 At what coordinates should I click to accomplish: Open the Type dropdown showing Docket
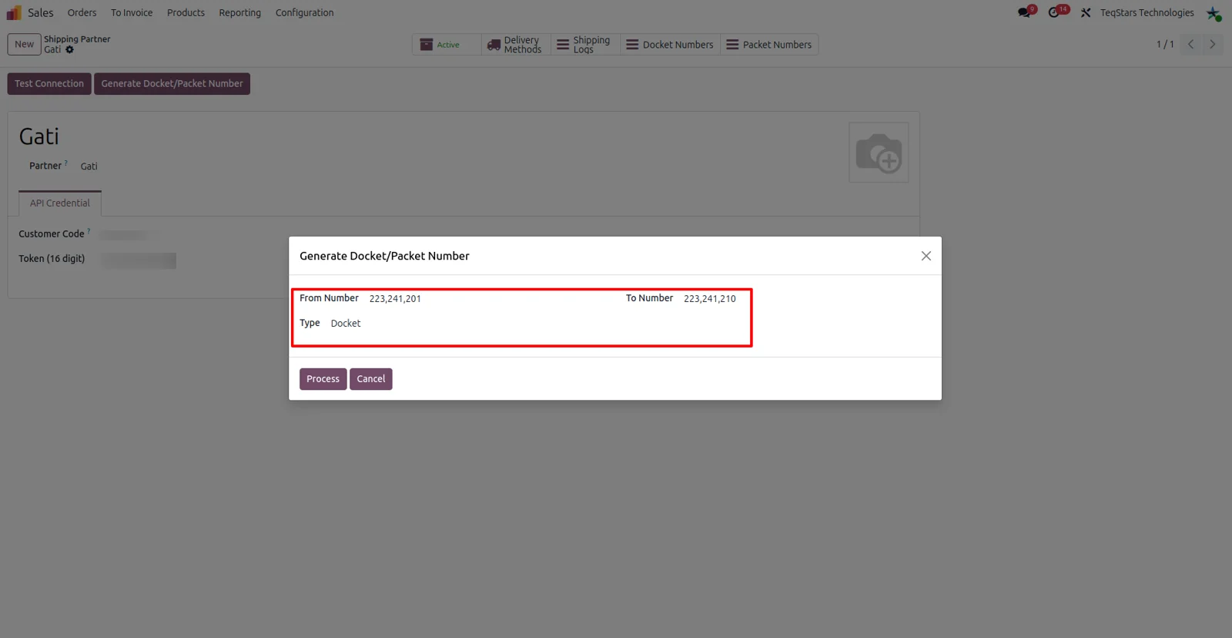tap(346, 324)
